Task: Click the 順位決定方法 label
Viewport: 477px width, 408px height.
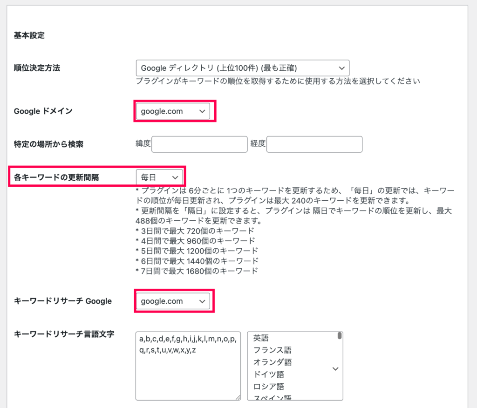Action: tap(37, 68)
